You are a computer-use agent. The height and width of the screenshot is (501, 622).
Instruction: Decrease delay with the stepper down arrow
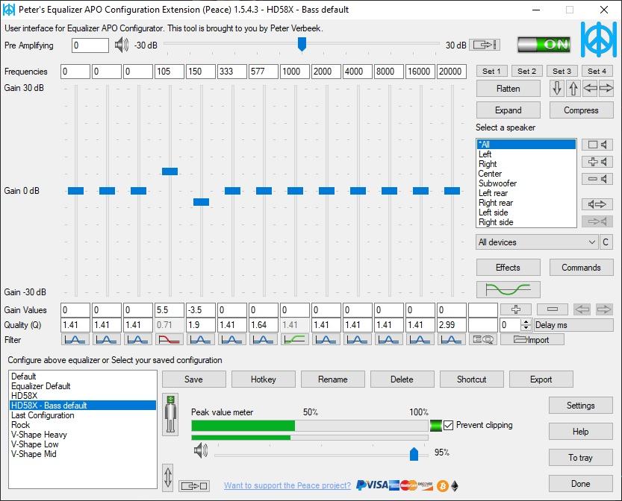coord(526,328)
